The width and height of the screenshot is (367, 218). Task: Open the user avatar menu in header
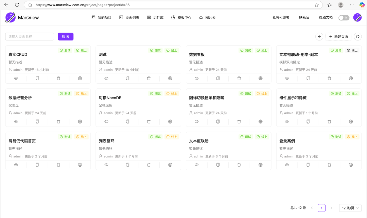357,18
